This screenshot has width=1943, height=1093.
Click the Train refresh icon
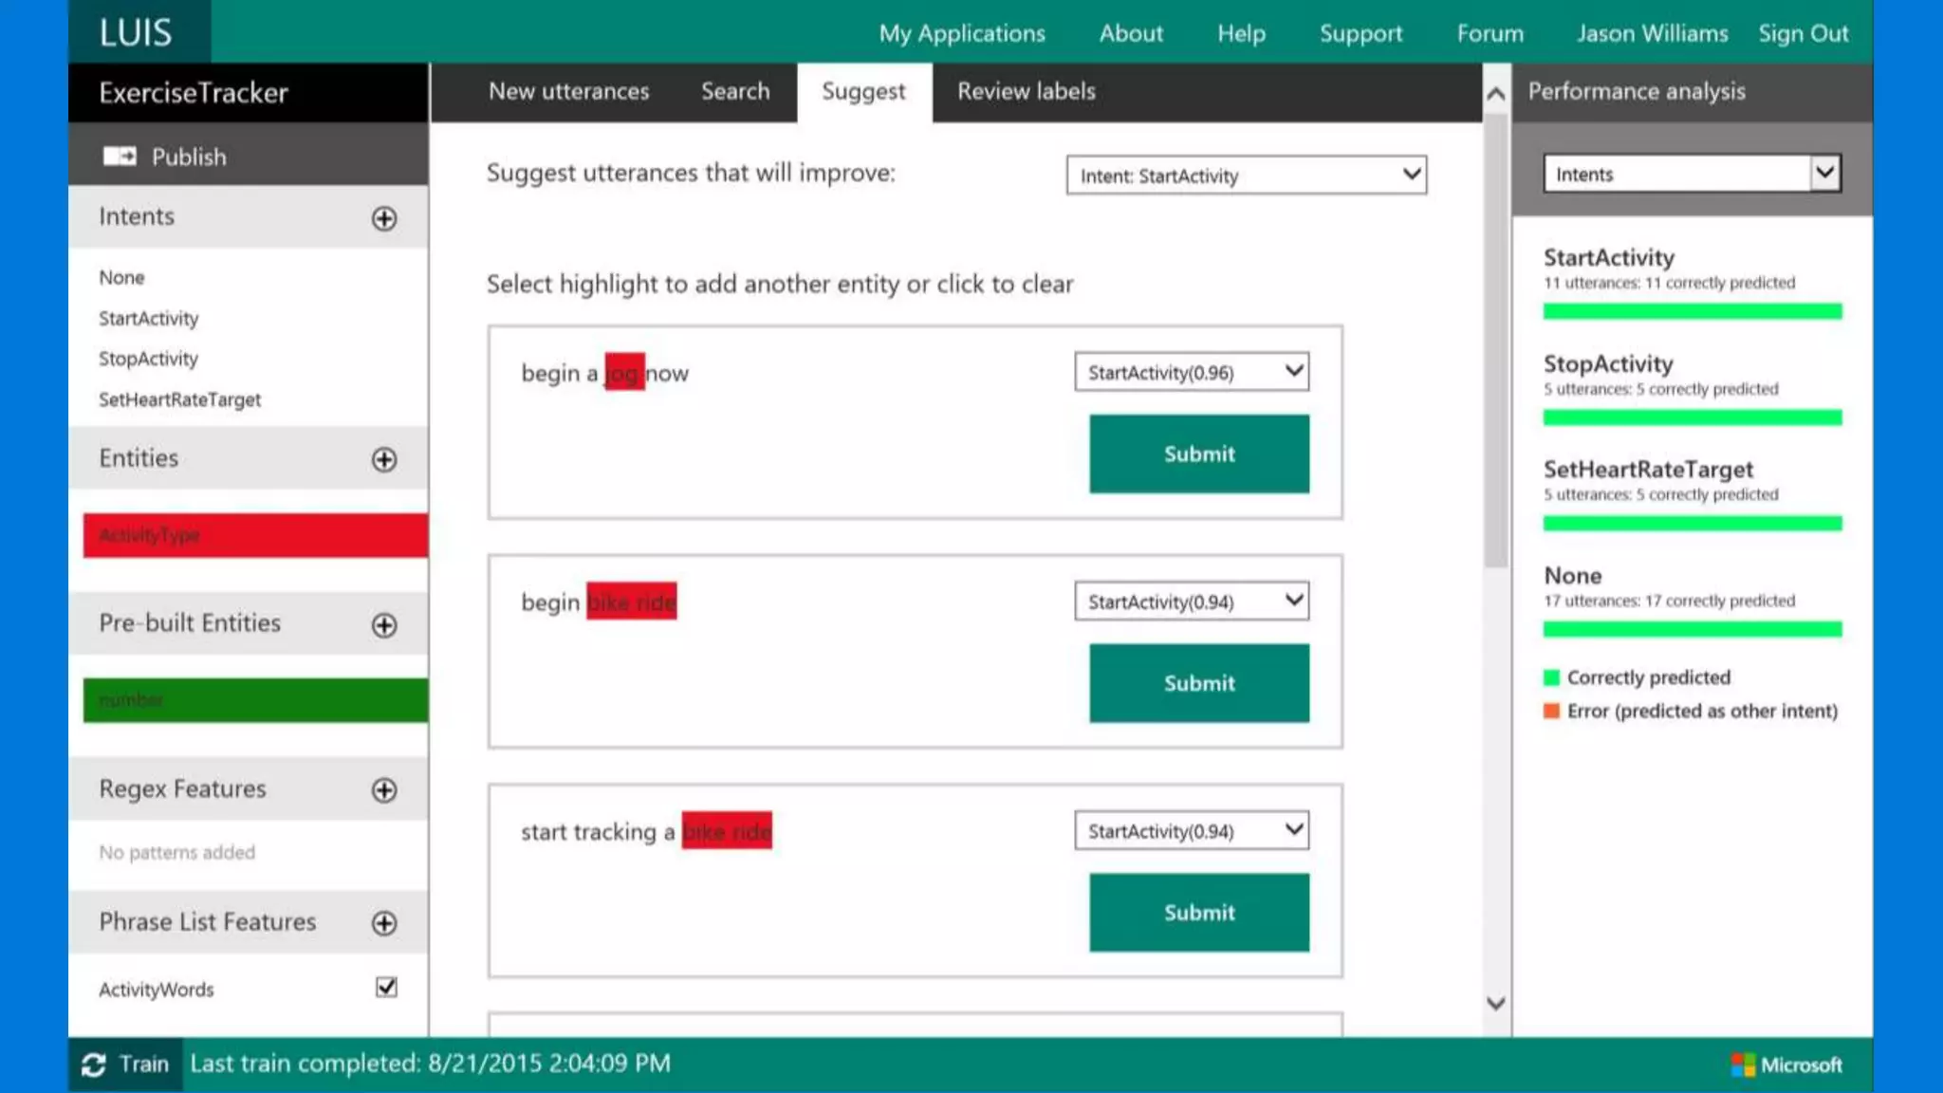coord(93,1065)
